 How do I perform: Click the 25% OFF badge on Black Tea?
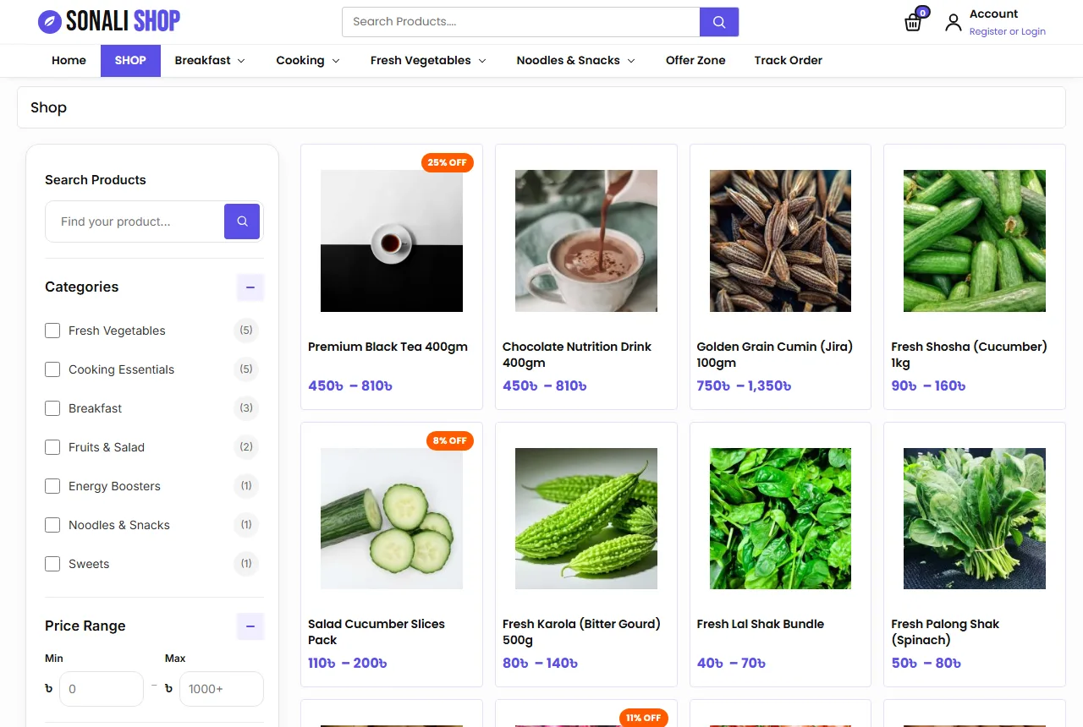click(x=448, y=162)
